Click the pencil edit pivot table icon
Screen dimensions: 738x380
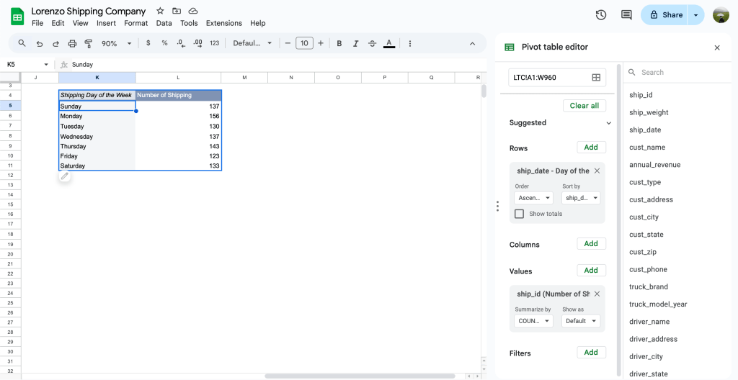tap(65, 176)
